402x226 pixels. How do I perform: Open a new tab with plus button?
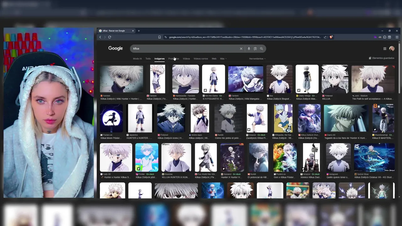tap(139, 31)
